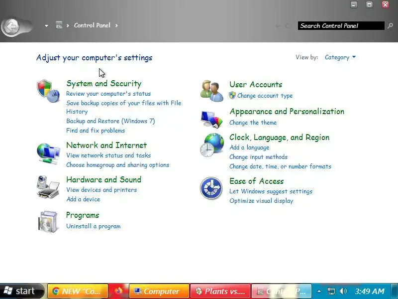Click Change input methods

click(x=258, y=157)
